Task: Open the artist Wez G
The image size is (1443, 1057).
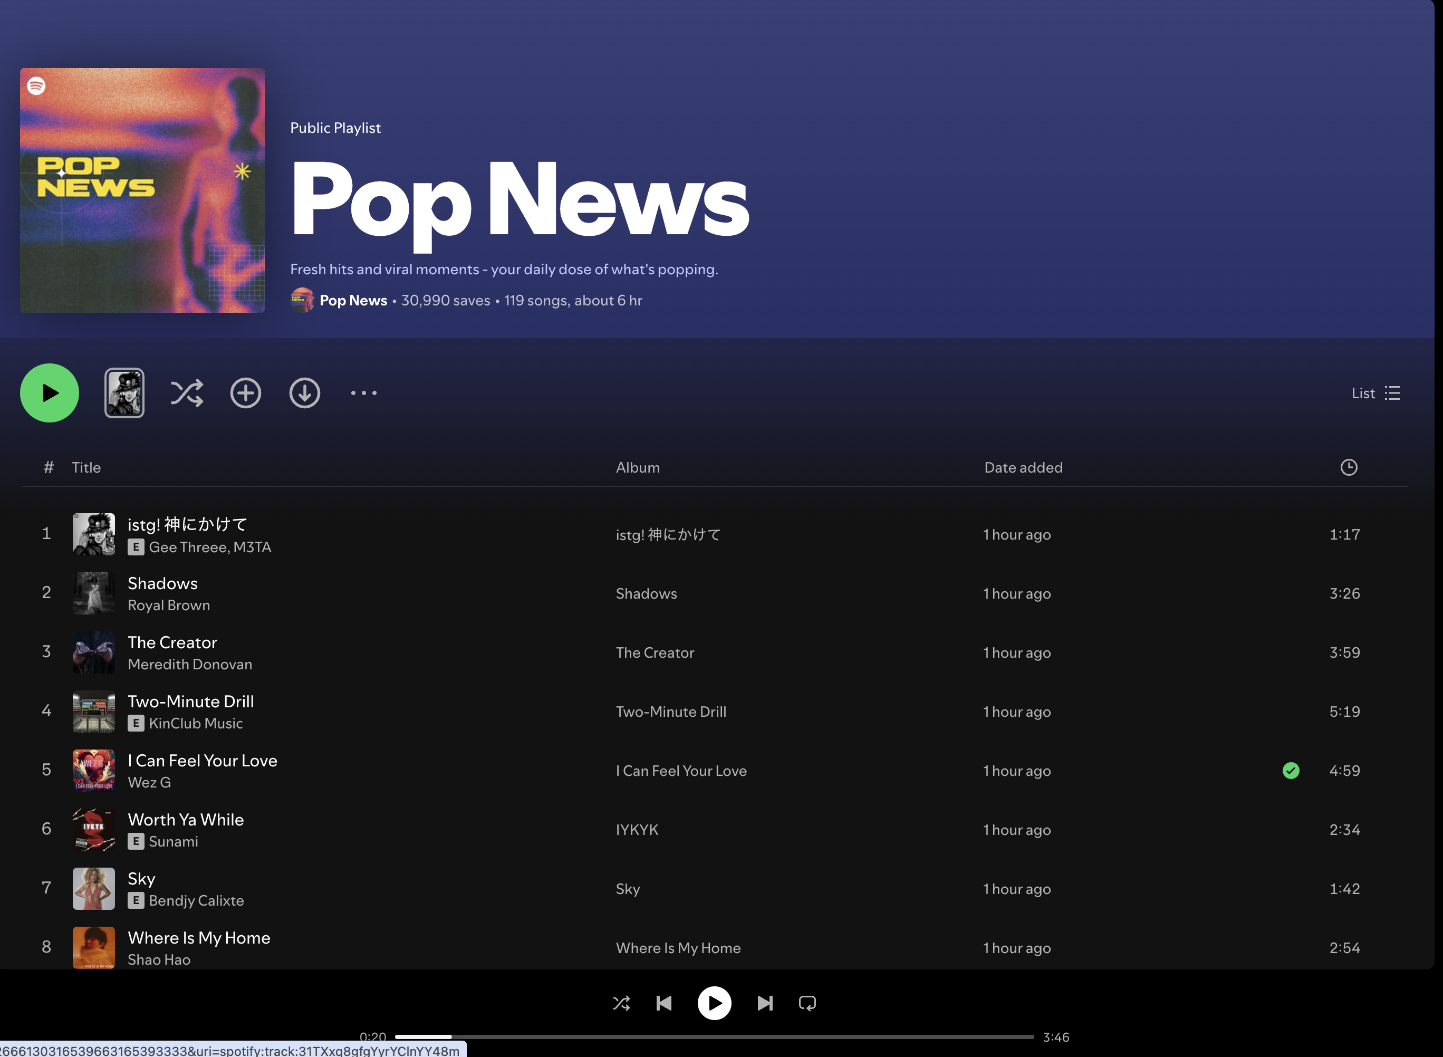Action: tap(149, 783)
